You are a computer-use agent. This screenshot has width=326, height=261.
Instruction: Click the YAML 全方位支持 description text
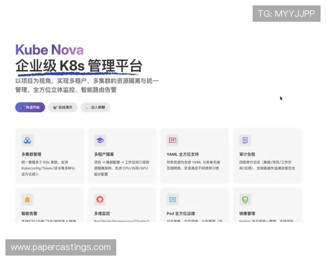point(193,165)
